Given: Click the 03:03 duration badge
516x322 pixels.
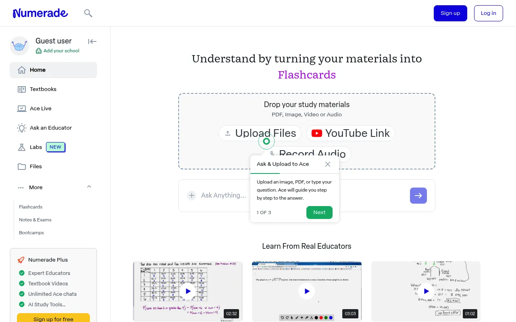Looking at the screenshot, I should pyautogui.click(x=350, y=314).
